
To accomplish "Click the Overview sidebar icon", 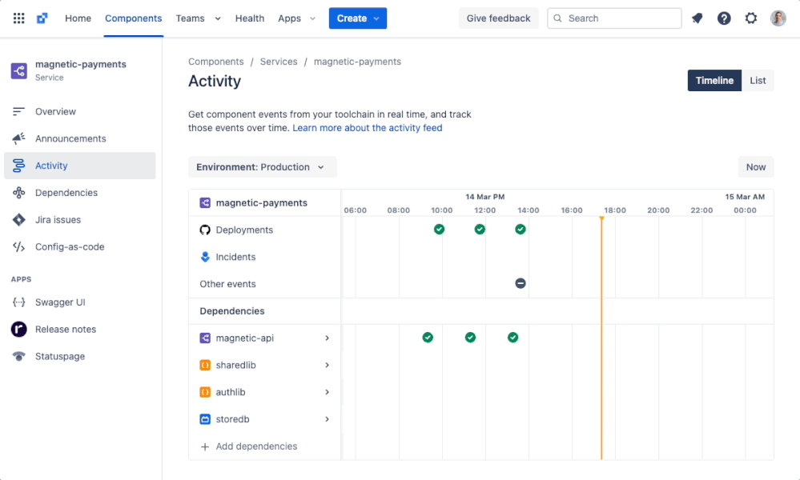I will pos(19,111).
